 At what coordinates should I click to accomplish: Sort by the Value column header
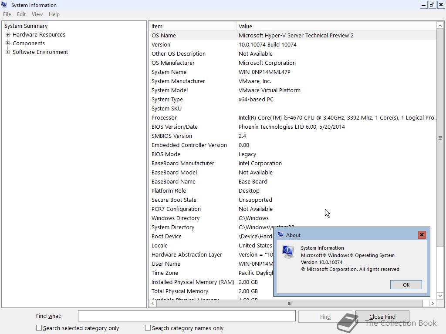pyautogui.click(x=336, y=26)
